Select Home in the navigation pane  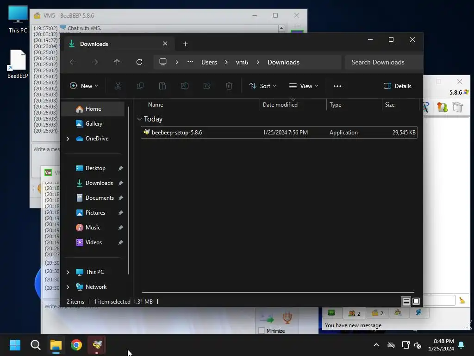coord(93,108)
